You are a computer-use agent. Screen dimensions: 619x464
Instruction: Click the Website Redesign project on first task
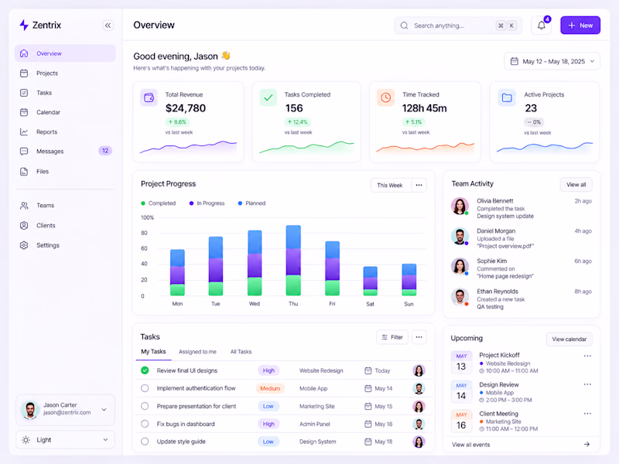[x=321, y=370]
